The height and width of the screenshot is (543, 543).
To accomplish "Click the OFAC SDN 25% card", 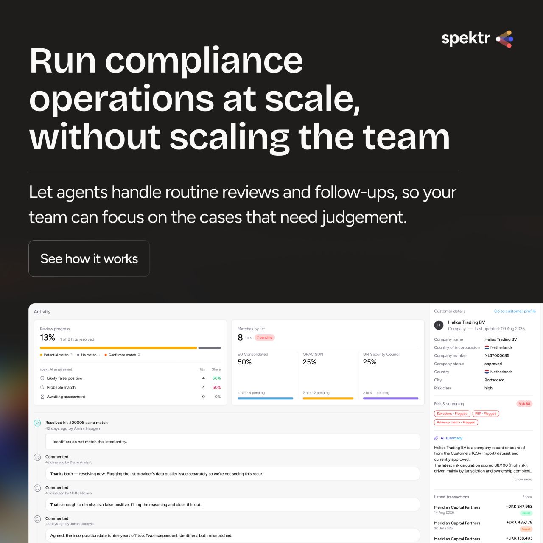I will pos(328,375).
